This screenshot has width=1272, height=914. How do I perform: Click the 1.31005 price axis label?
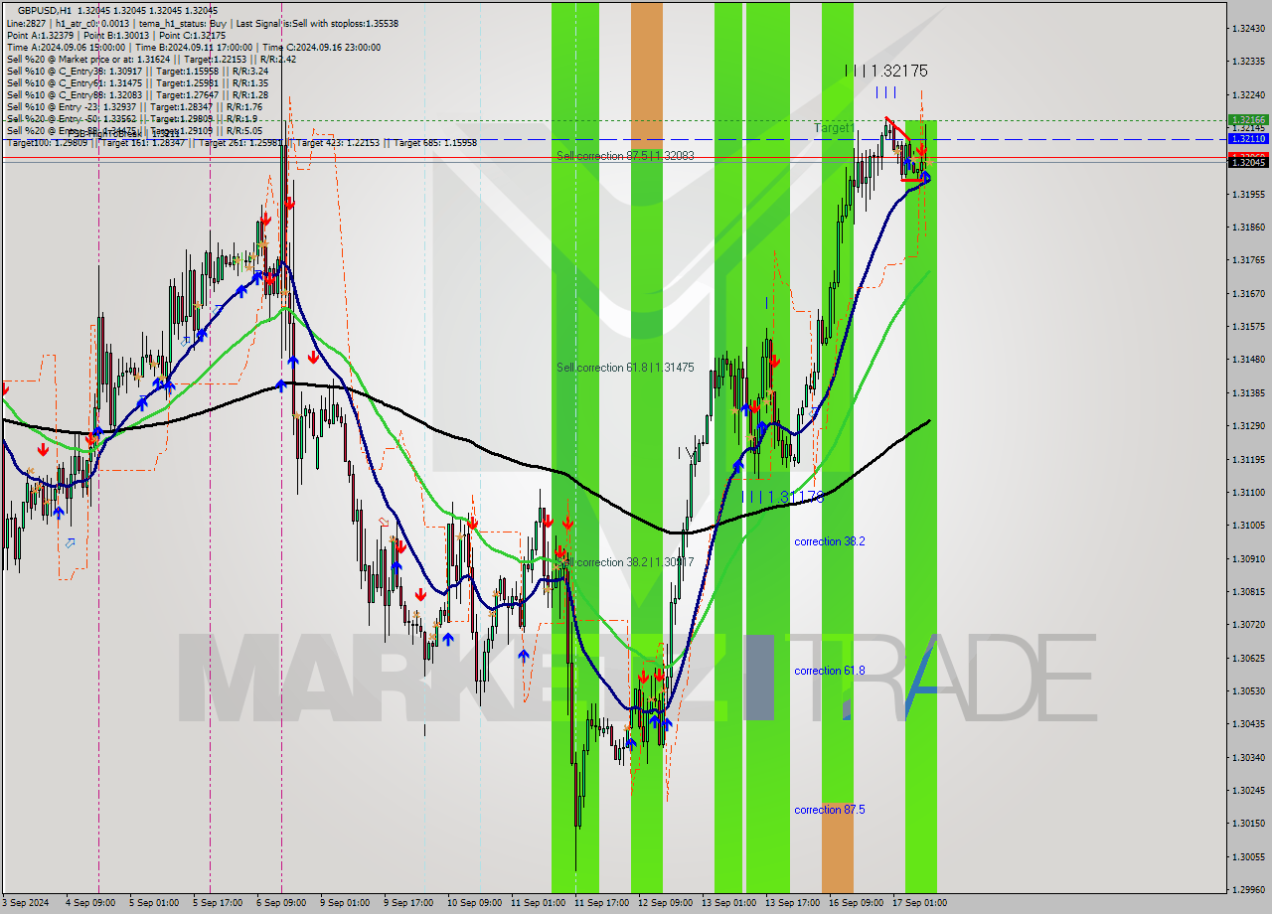[1248, 525]
